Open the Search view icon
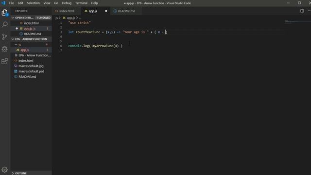 (x=4, y=24)
